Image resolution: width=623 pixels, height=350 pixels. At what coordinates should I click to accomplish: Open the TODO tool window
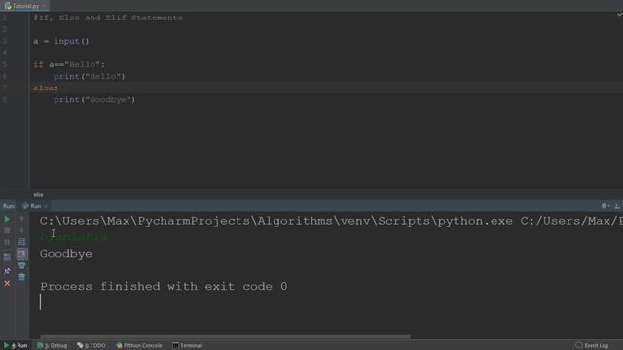tap(92, 346)
